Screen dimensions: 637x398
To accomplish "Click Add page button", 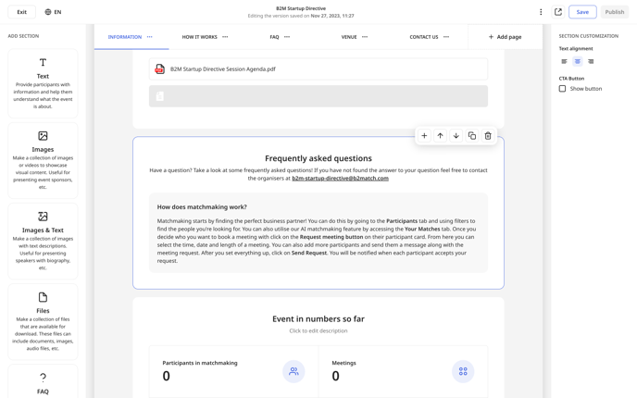I will click(x=505, y=37).
